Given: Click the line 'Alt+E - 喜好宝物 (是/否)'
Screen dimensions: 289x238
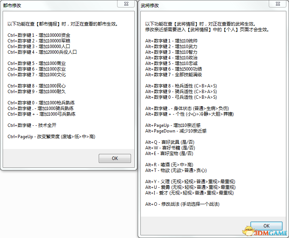Looking at the screenshot, I should pyautogui.click(x=169, y=154).
